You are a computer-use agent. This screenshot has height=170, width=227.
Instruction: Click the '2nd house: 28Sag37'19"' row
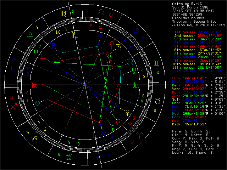click(x=198, y=36)
